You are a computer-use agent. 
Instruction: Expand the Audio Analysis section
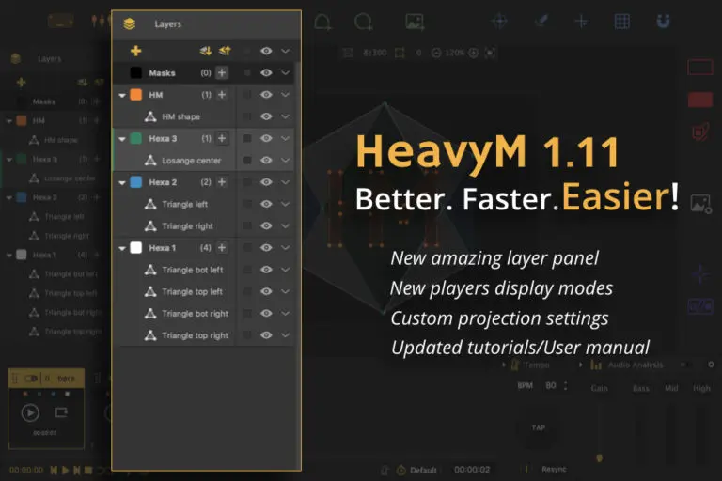pos(581,365)
